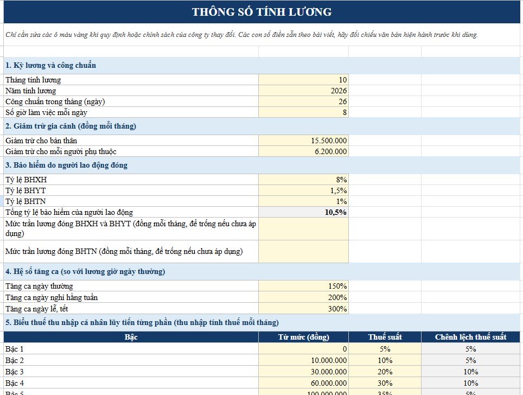Edit the BHYT rate 1,5%
This screenshot has width=523, height=395.
pyautogui.click(x=303, y=190)
